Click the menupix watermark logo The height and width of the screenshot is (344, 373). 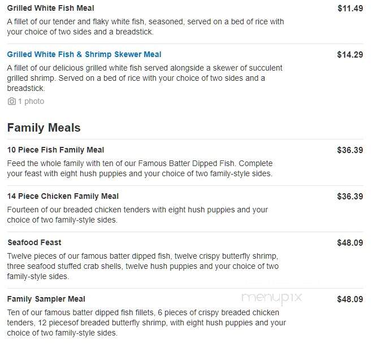272,298
